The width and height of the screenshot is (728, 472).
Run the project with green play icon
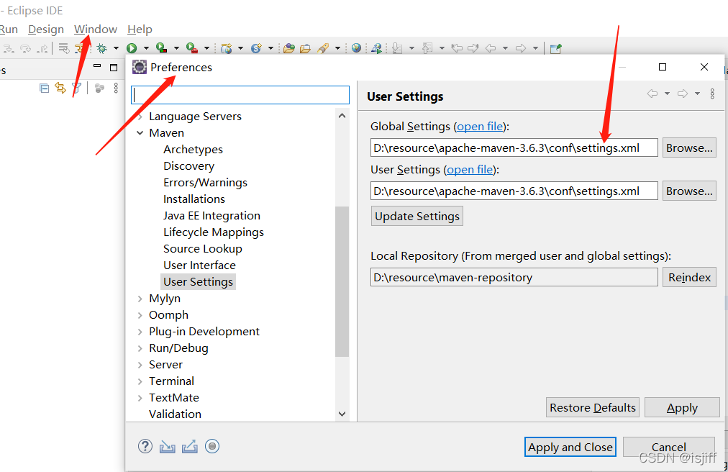tap(132, 48)
